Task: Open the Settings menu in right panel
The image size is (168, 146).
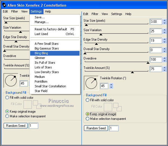Action: (117, 14)
